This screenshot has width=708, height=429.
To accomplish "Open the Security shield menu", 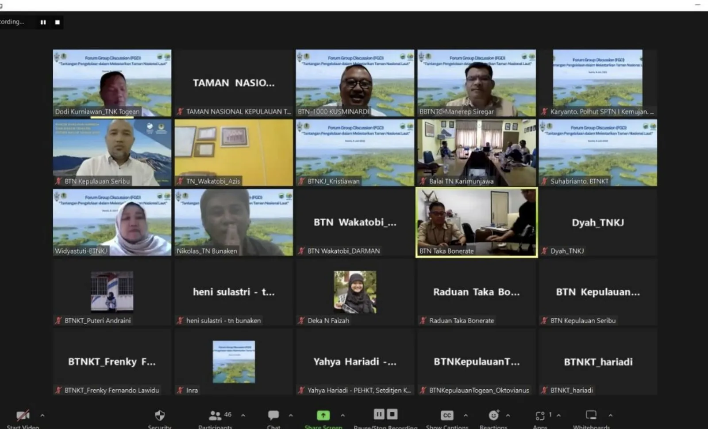I will (x=160, y=416).
